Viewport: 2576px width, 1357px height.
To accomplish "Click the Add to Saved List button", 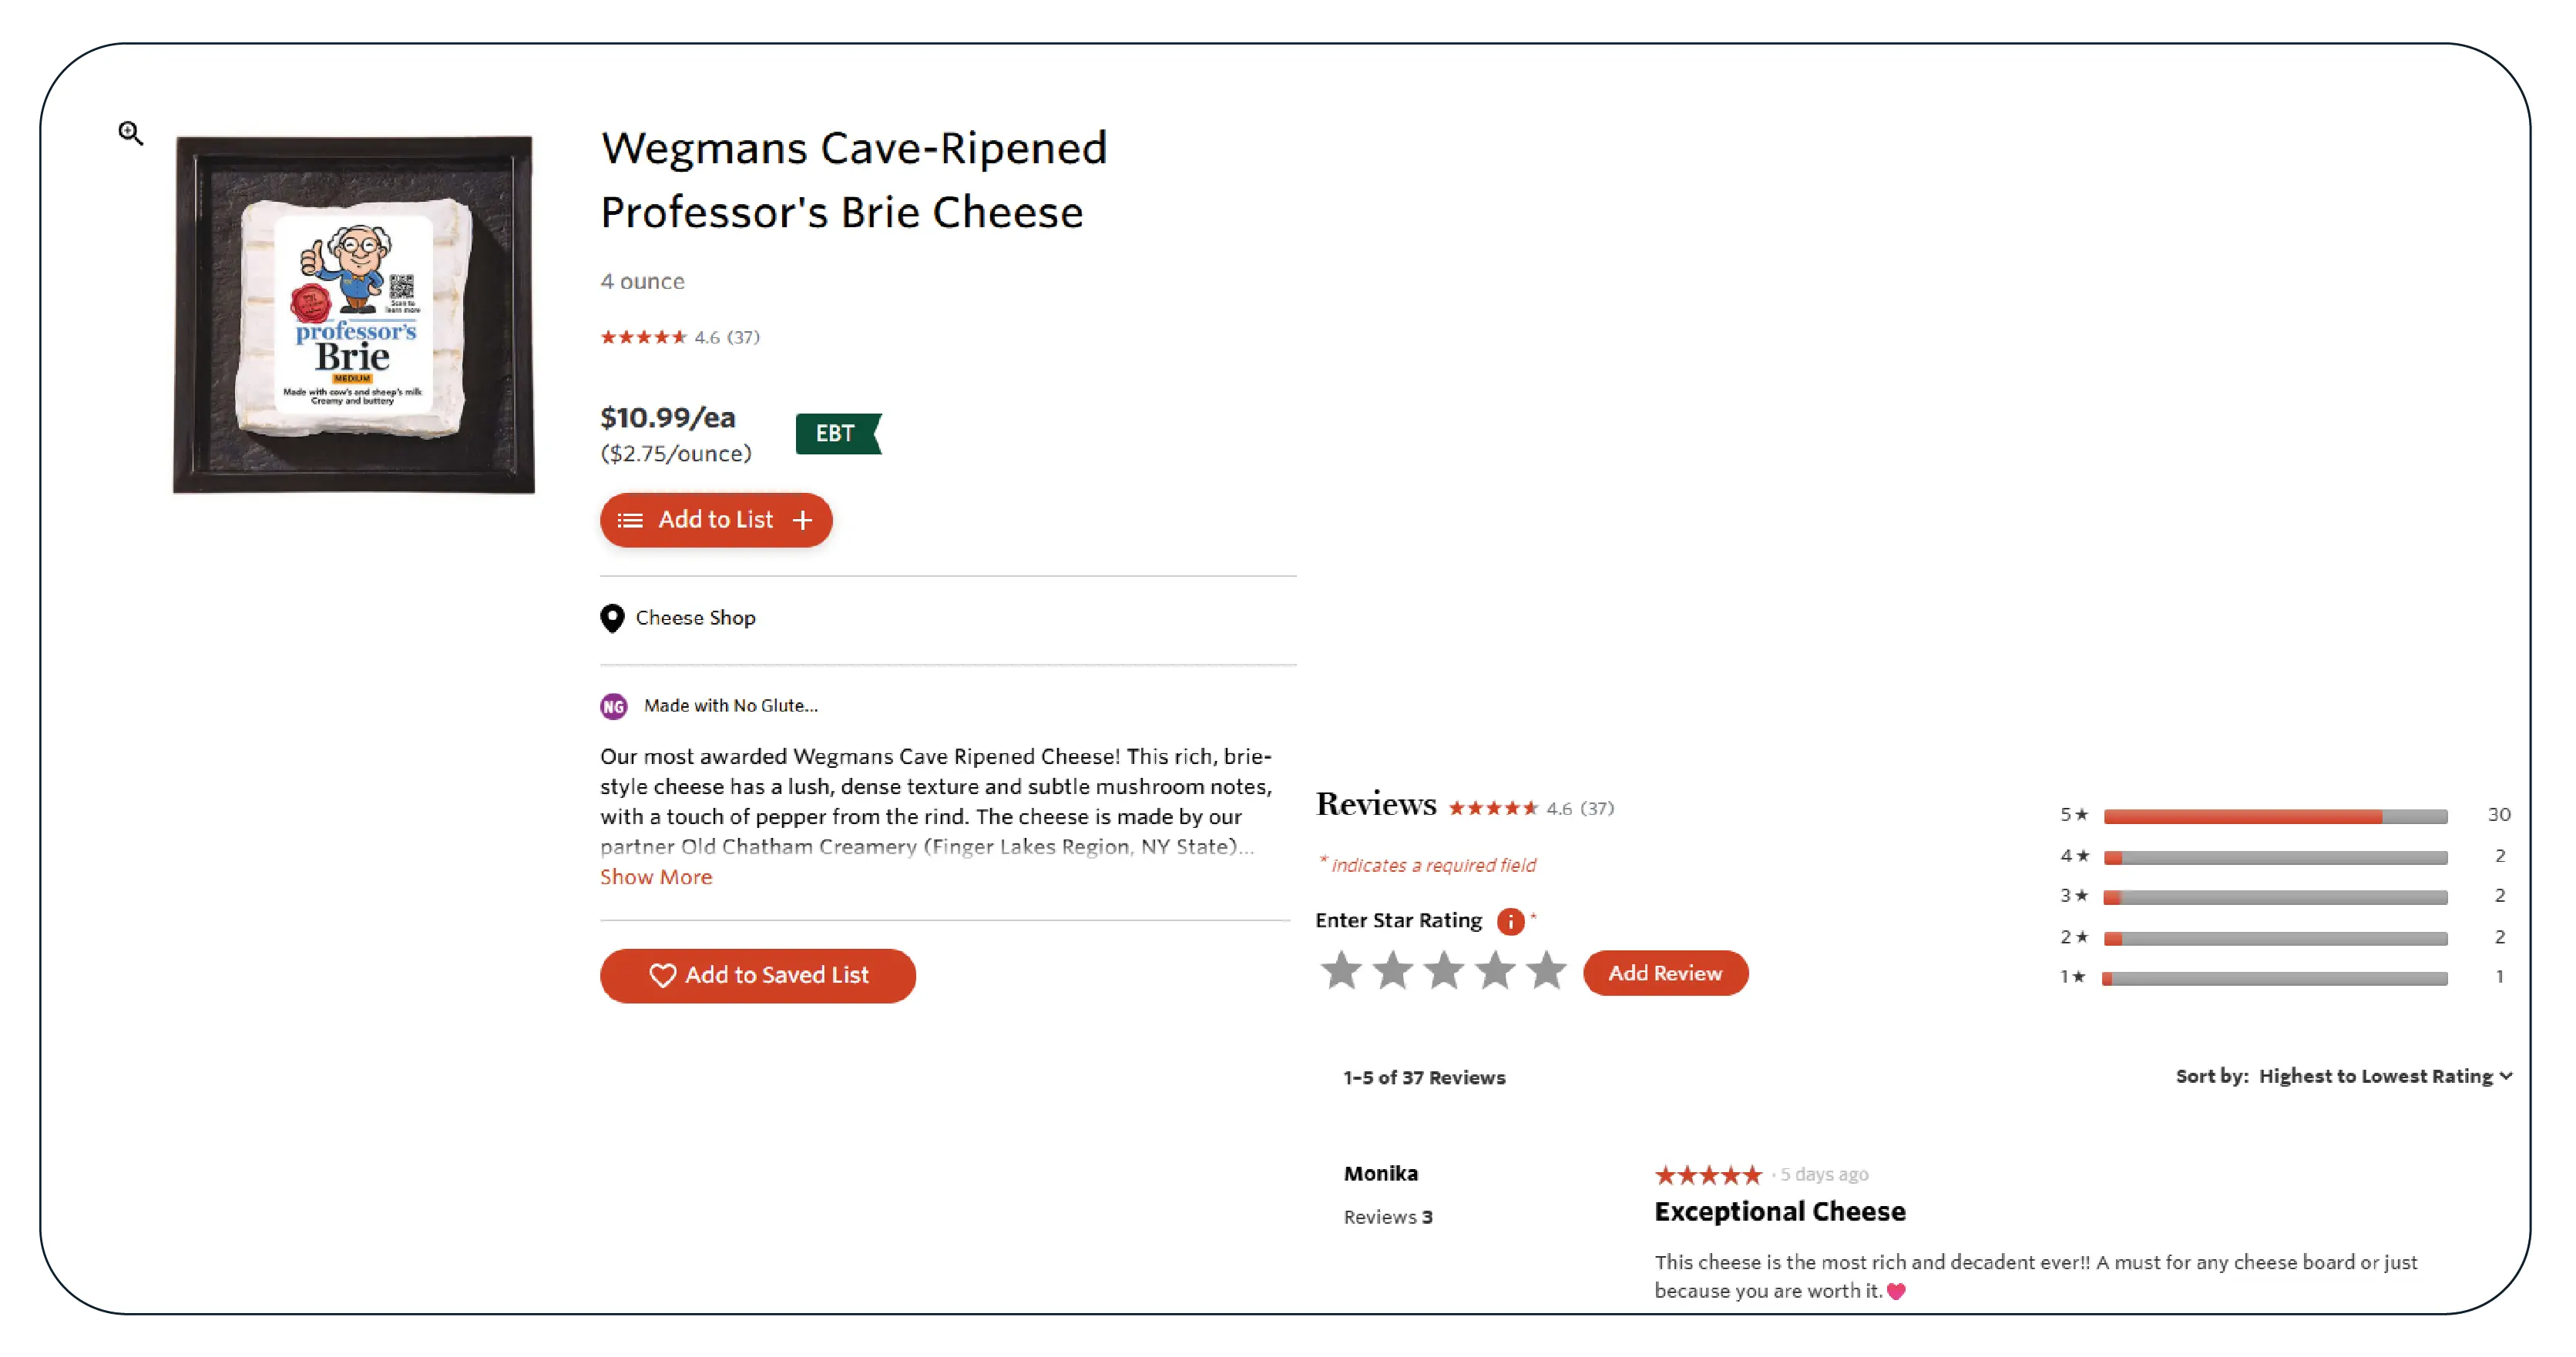I will tap(757, 975).
